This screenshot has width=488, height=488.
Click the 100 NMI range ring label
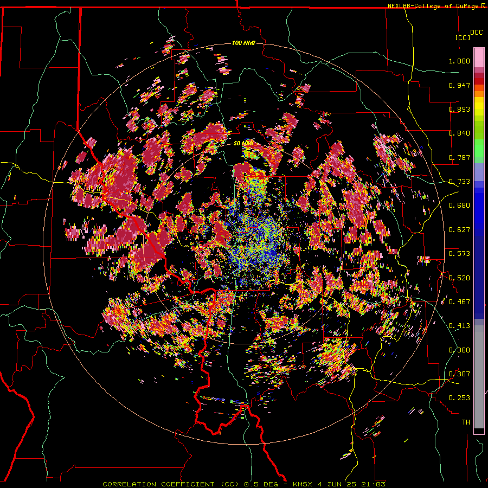243,43
